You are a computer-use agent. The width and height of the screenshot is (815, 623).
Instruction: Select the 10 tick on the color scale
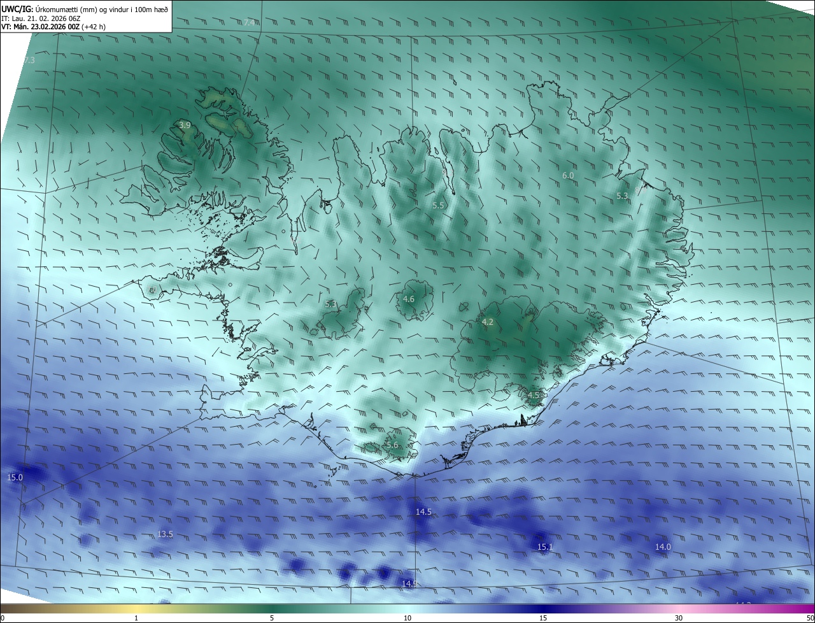pos(407,619)
